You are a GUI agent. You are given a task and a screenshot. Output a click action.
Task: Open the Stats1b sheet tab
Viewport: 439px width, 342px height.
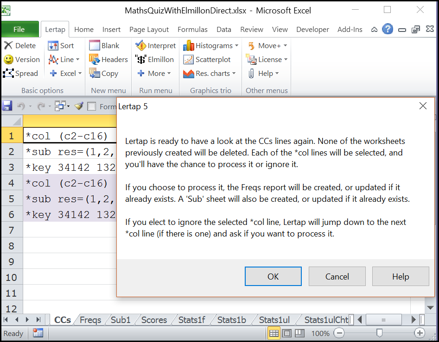(231, 320)
